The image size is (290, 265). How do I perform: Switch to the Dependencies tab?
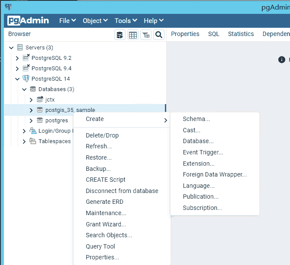(276, 34)
